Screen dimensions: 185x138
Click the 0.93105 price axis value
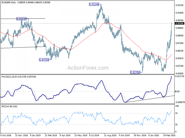[179, 5]
